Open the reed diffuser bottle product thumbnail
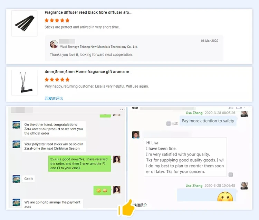259x220 pixels. tap(25, 83)
